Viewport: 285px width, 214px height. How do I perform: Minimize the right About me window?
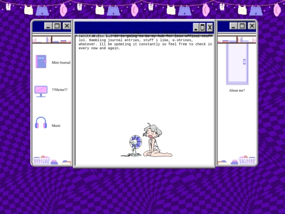[x=233, y=26]
